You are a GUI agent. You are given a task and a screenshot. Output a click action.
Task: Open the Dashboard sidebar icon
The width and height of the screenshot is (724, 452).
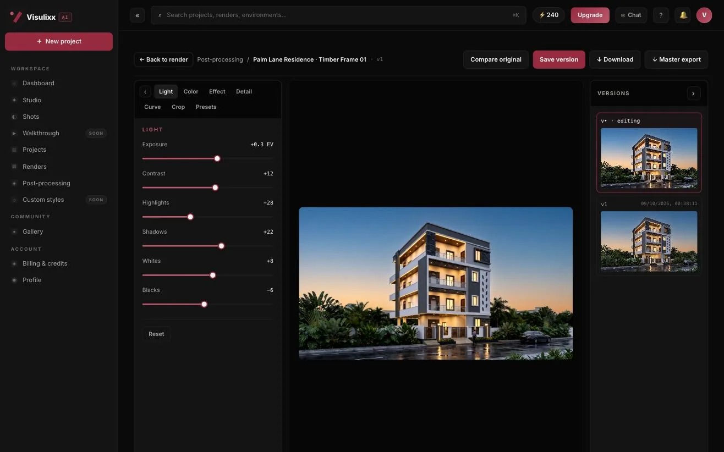[x=14, y=83]
